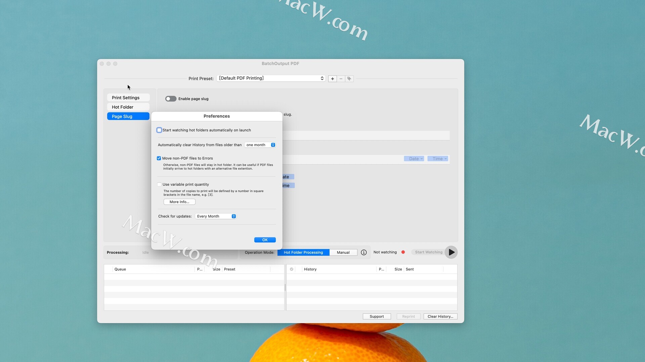The image size is (645, 362).
Task: Click the preset tag icon button
Action: (x=349, y=79)
